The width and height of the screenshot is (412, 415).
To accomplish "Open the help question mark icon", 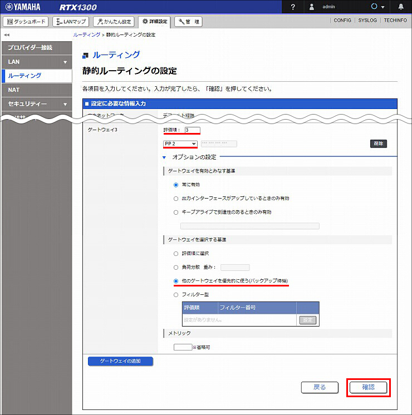I will [293, 7].
